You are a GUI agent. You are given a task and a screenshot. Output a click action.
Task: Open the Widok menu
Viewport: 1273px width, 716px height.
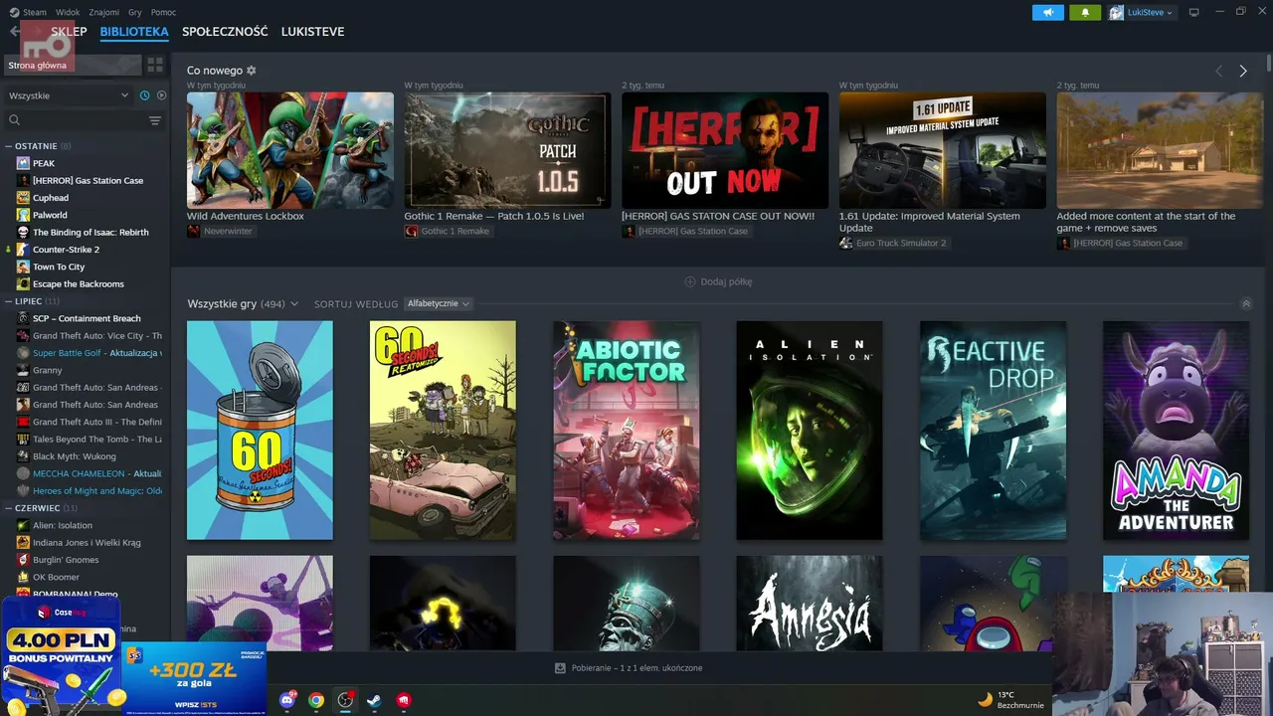68,12
